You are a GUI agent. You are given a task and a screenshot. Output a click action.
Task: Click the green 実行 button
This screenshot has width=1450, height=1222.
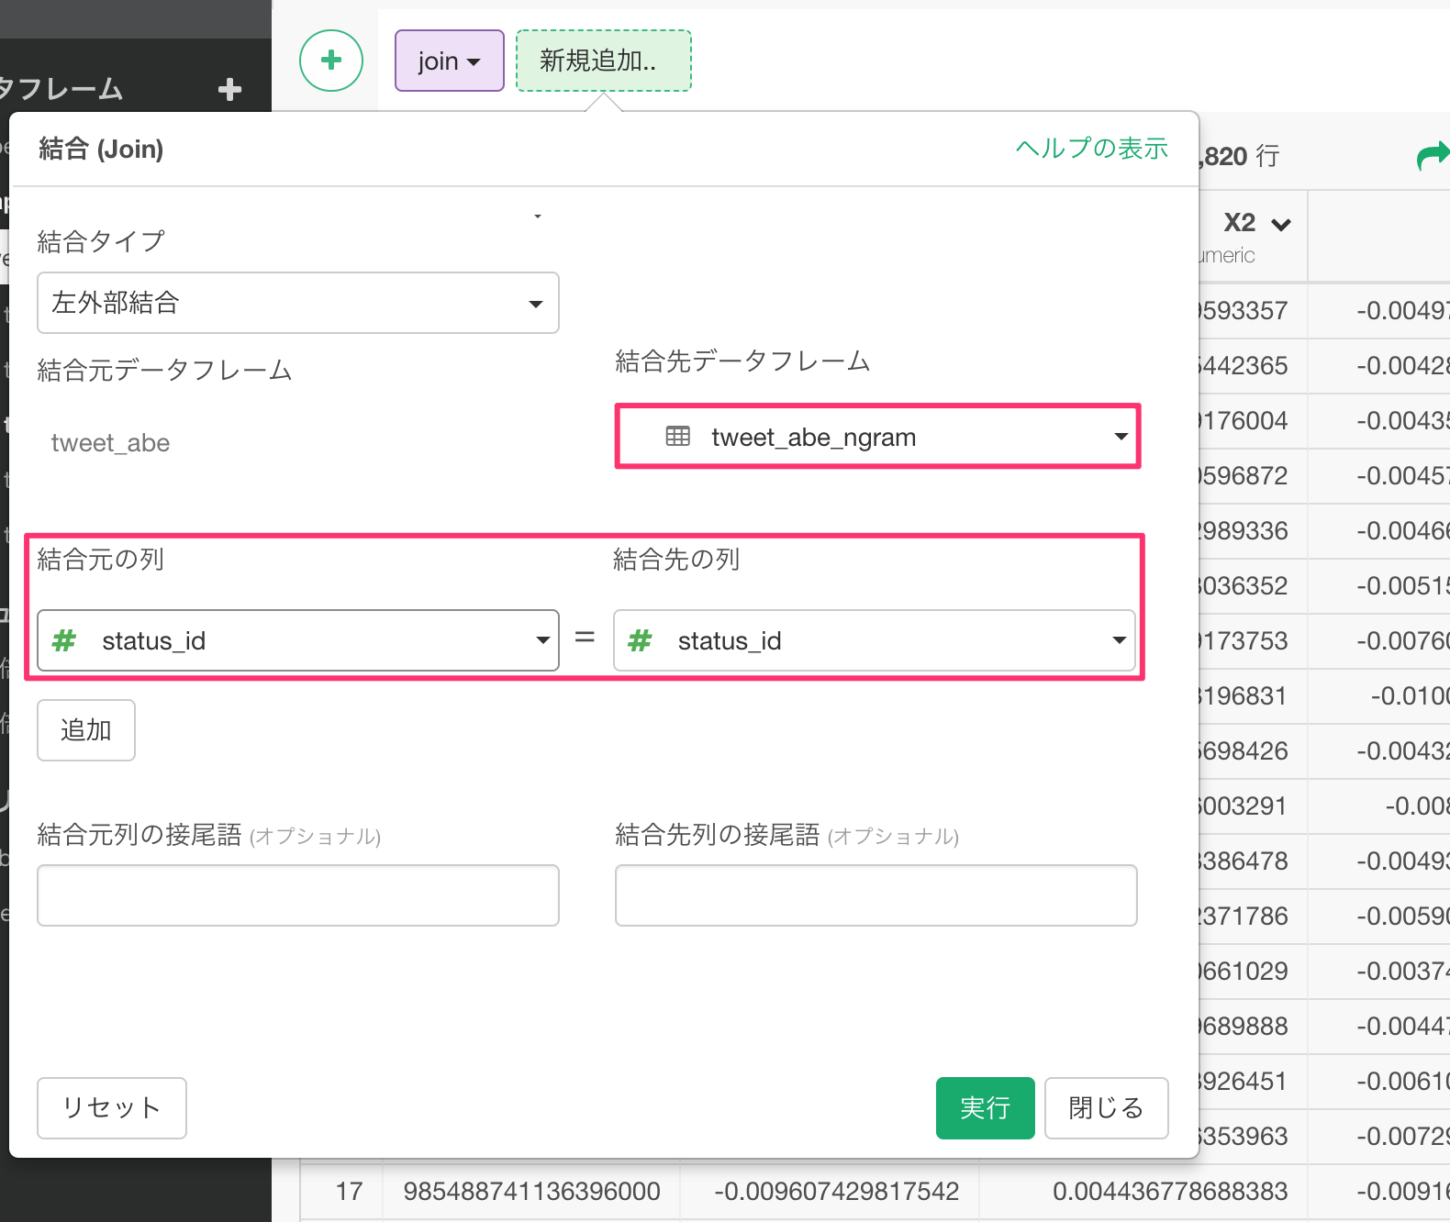(x=986, y=1108)
